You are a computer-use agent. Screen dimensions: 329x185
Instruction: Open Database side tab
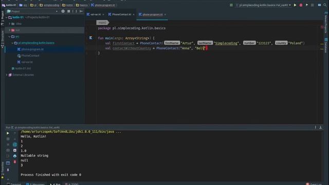click(326, 45)
